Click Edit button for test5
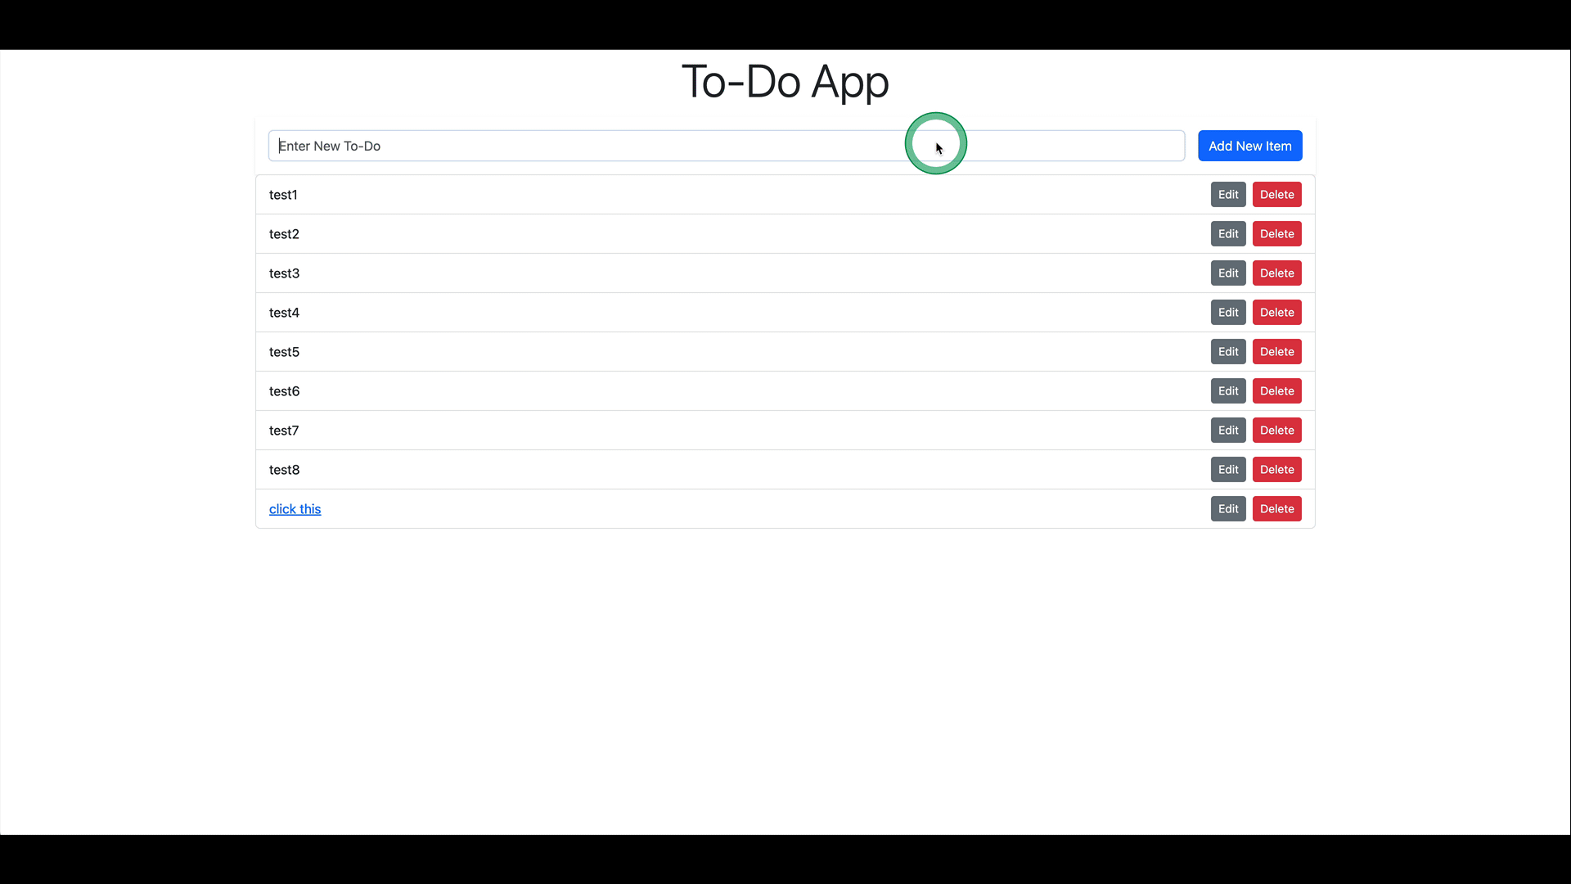 (x=1228, y=352)
